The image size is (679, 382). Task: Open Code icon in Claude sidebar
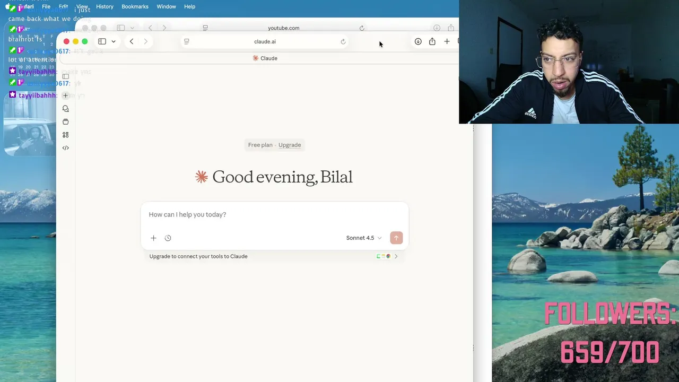[x=66, y=148]
